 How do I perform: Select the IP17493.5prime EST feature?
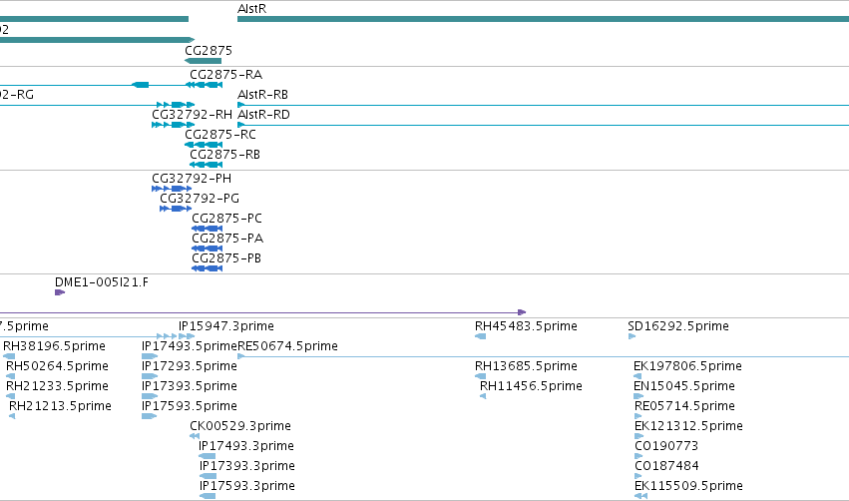150,356
